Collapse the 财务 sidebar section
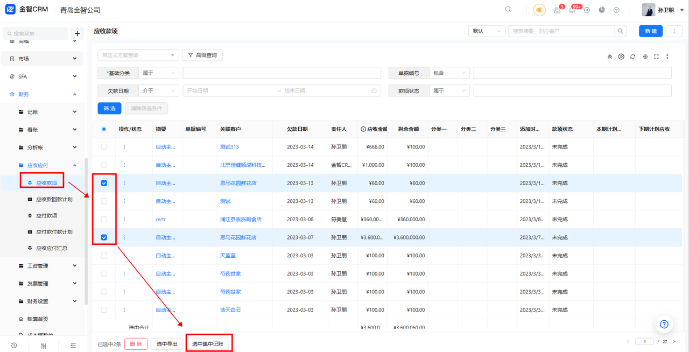This screenshot has height=352, width=689. (x=43, y=94)
